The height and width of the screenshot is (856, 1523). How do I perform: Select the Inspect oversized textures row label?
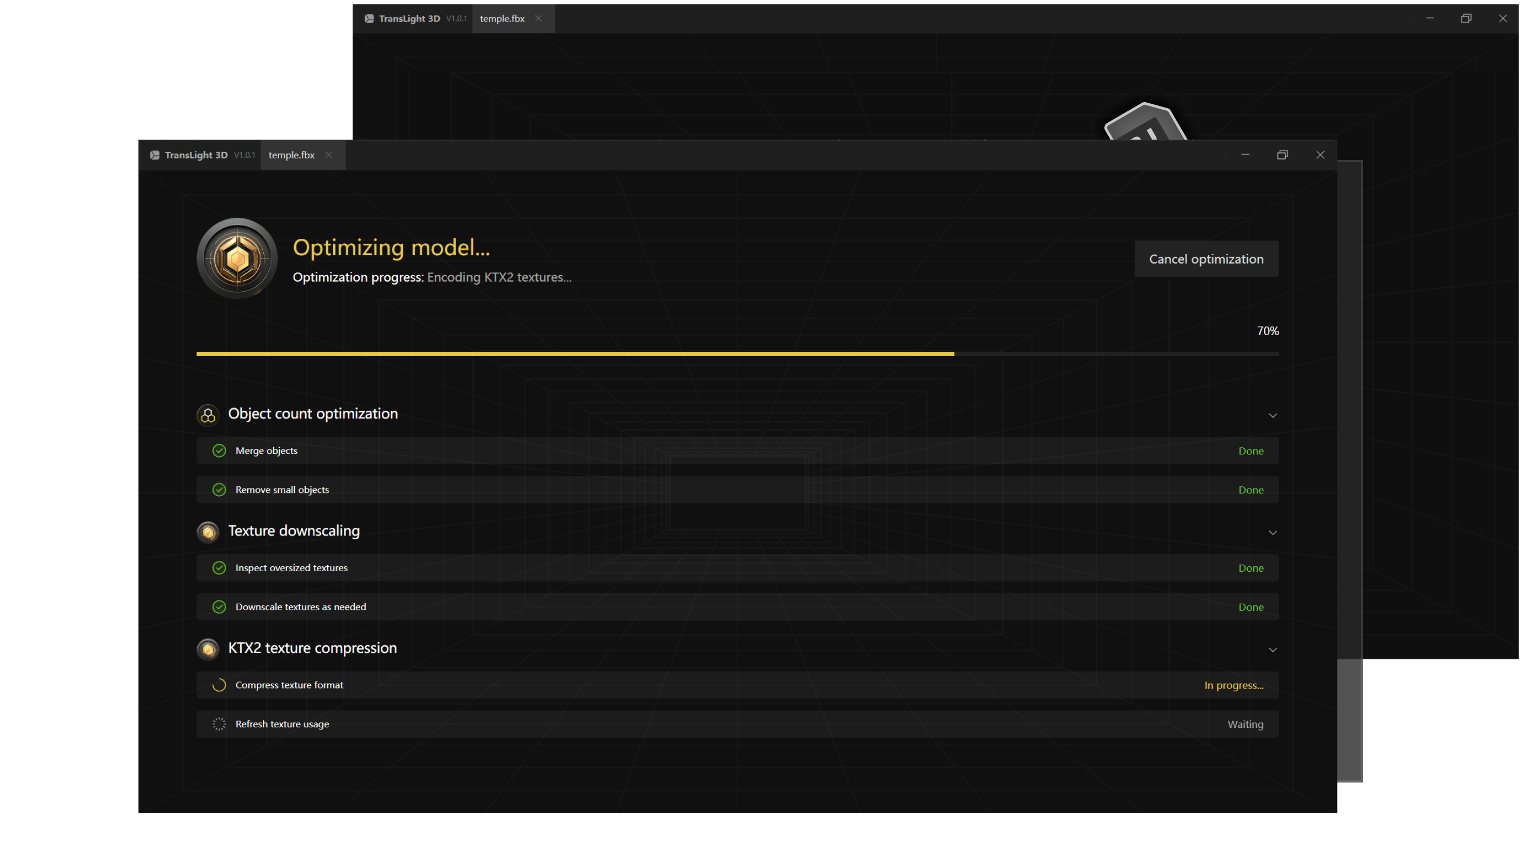tap(292, 568)
